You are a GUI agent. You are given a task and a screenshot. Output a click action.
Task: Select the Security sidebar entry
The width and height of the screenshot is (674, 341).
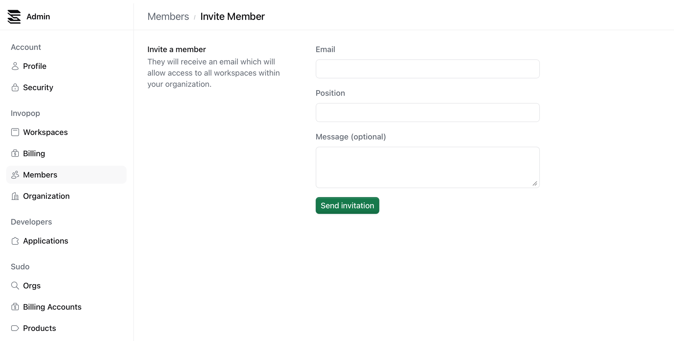click(x=66, y=87)
